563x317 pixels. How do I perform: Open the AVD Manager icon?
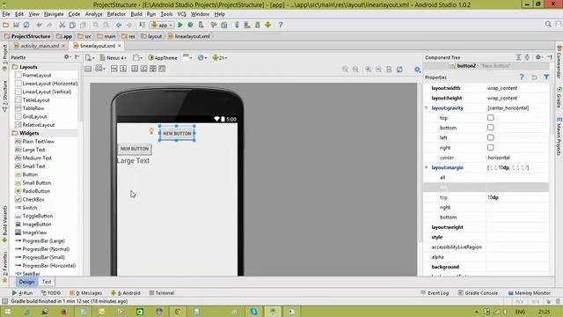[247, 25]
